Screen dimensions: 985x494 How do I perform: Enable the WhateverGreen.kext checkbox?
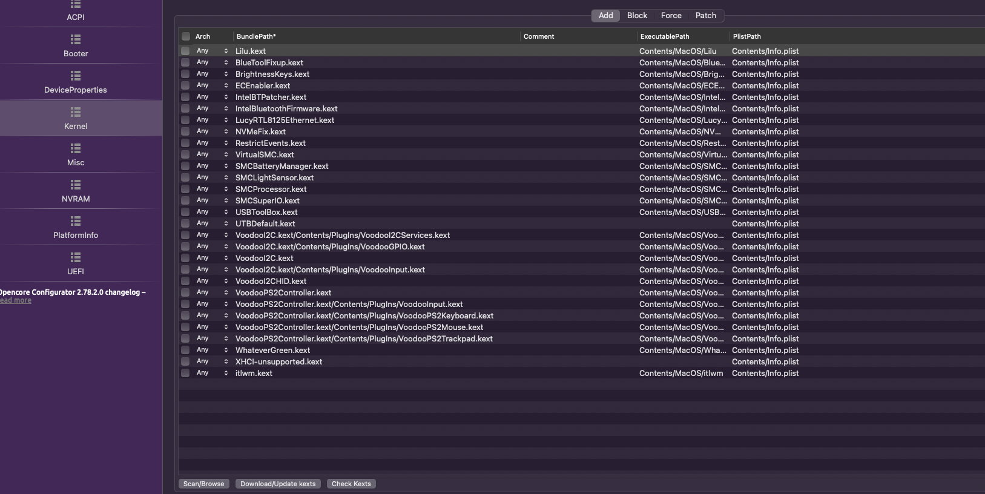point(185,350)
